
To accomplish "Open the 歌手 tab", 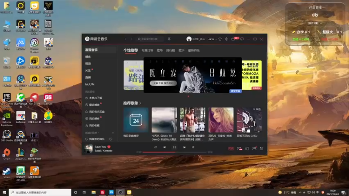I will pyautogui.click(x=181, y=51).
